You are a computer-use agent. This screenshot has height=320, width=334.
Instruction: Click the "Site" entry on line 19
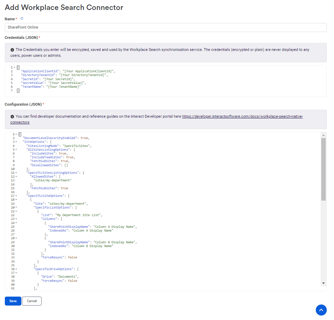(61, 204)
